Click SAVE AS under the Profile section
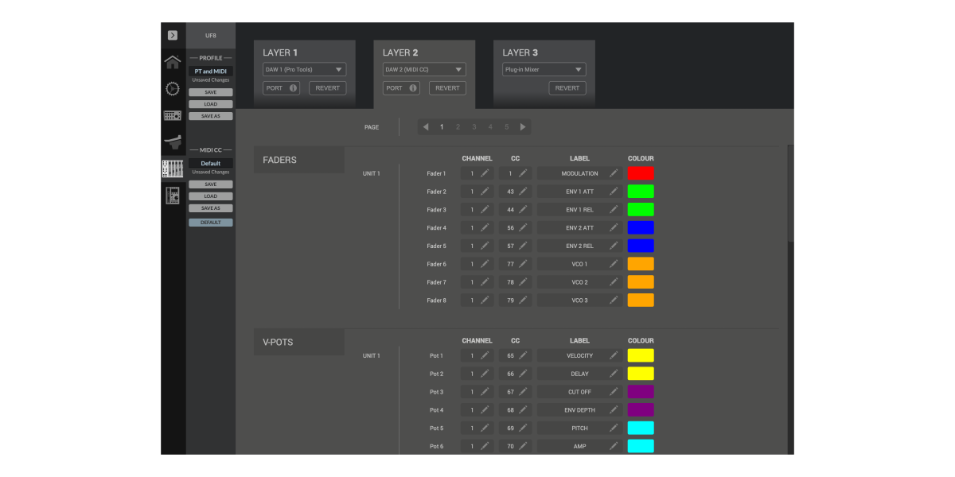This screenshot has height=477, width=955. 210,116
